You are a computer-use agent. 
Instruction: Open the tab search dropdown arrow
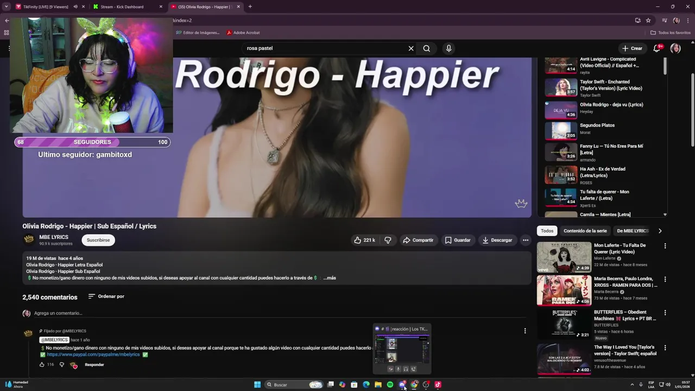click(7, 7)
